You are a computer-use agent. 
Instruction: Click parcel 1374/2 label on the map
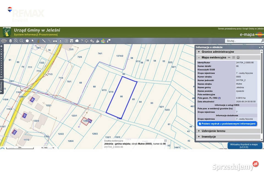120,56
